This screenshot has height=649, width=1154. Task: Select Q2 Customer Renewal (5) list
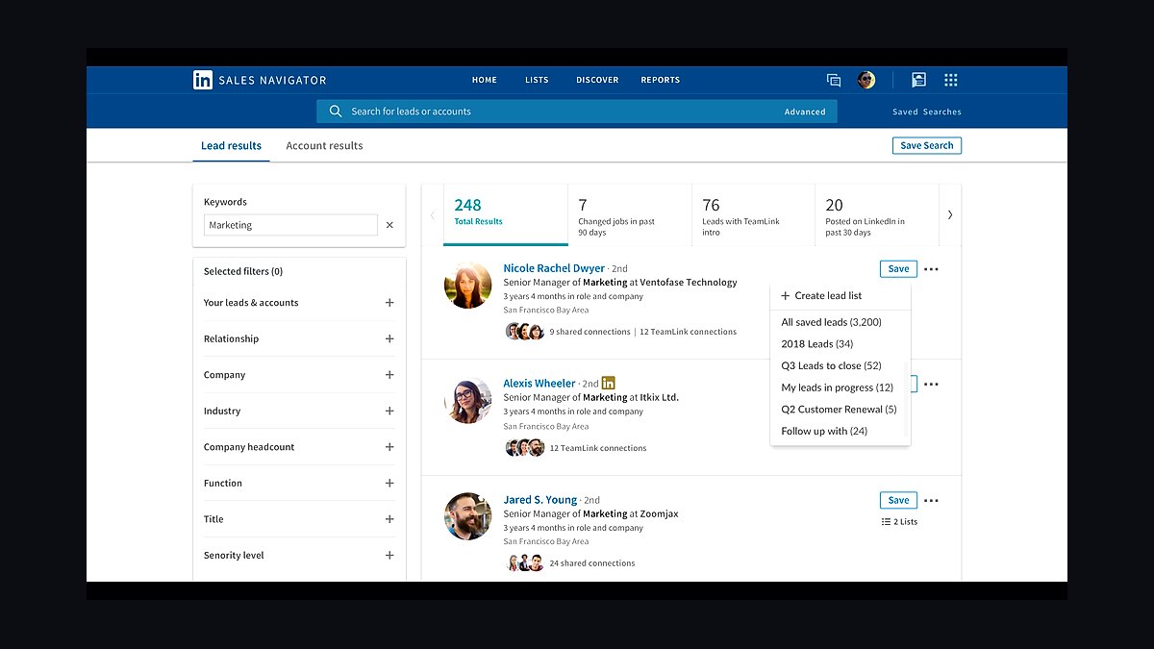pyautogui.click(x=840, y=410)
